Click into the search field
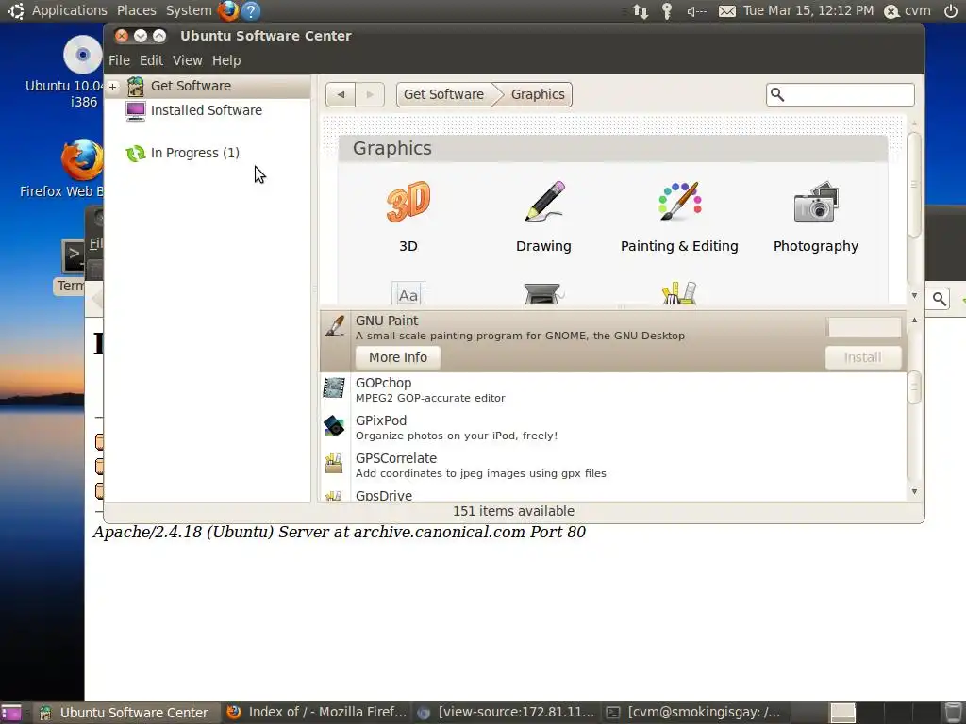 pyautogui.click(x=841, y=95)
